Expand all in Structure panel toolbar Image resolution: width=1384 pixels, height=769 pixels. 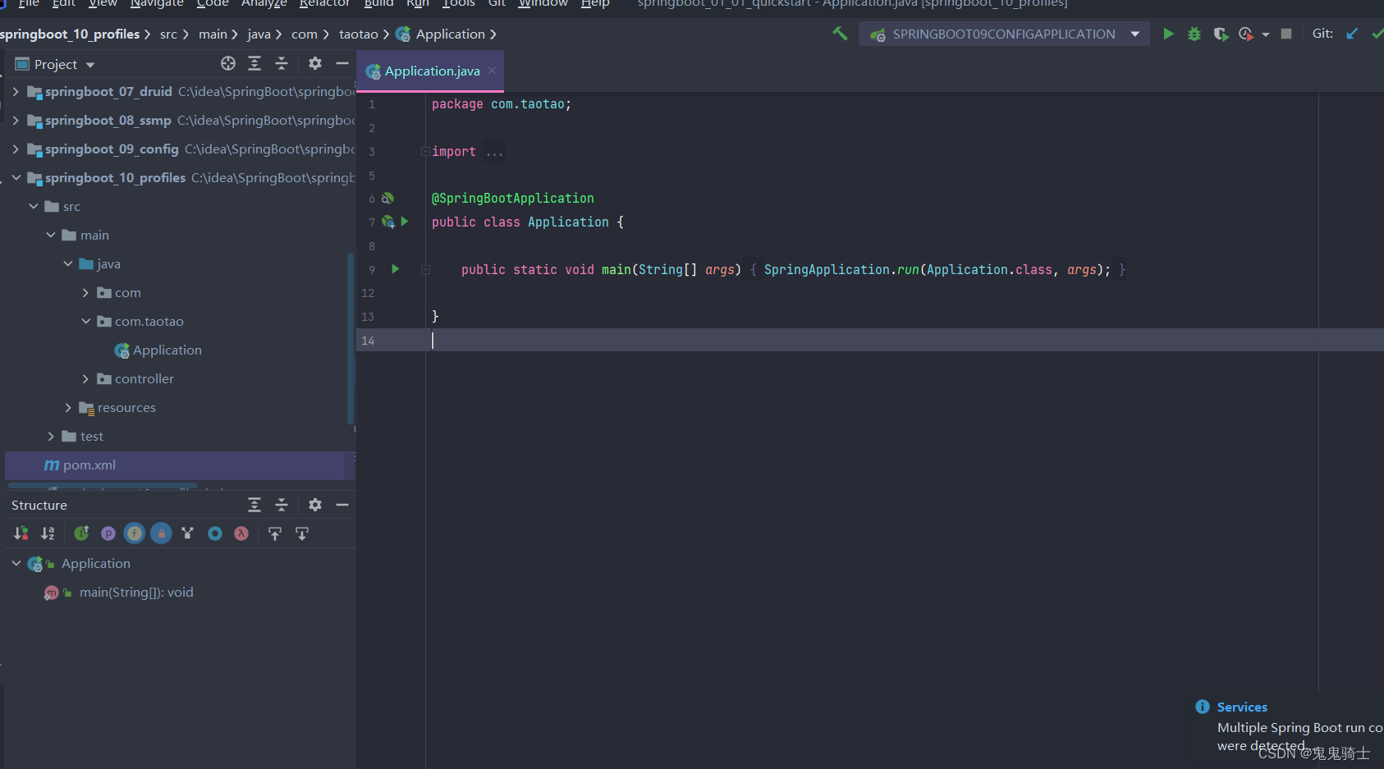pyautogui.click(x=254, y=505)
